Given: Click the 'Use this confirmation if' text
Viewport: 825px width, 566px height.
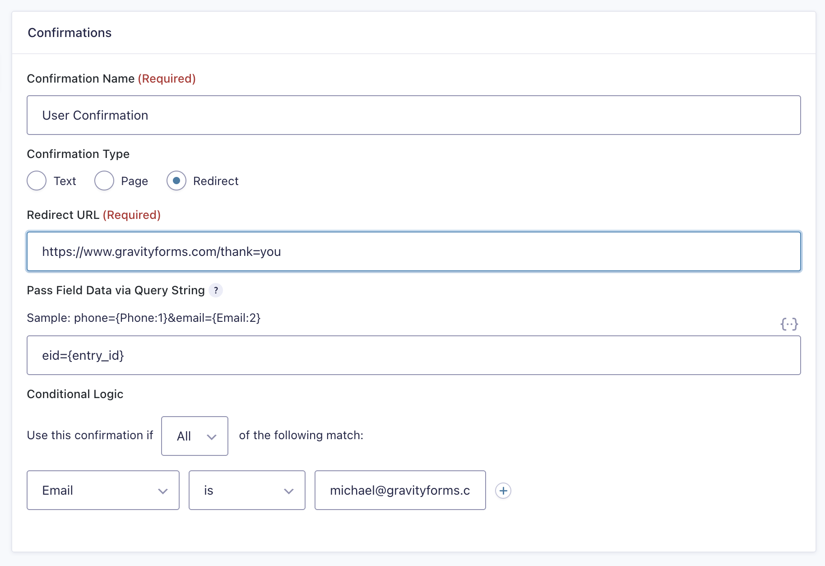Looking at the screenshot, I should point(90,435).
